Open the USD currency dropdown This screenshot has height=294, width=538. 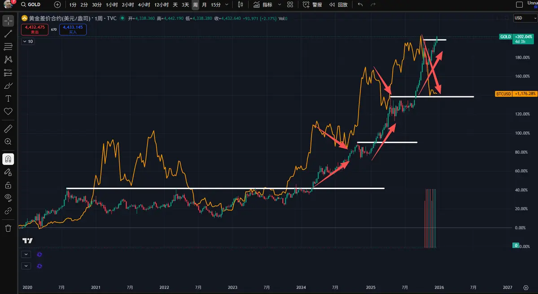click(525, 18)
